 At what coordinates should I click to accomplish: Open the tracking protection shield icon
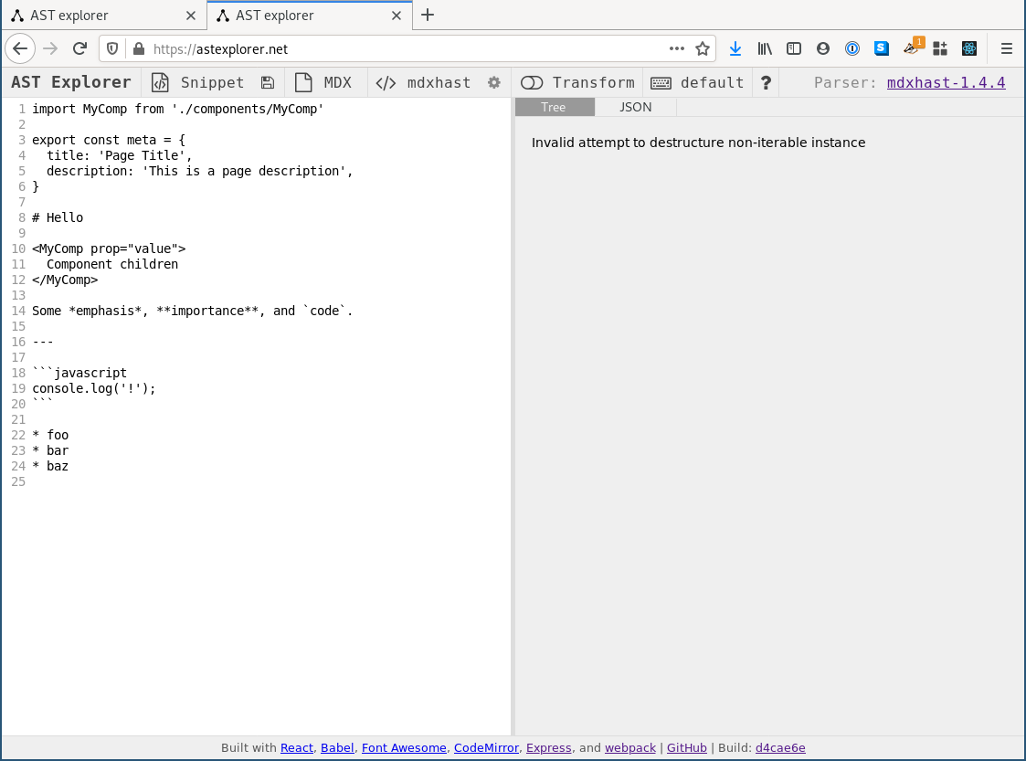coord(112,49)
